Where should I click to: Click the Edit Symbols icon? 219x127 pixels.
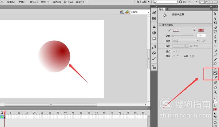tap(127, 12)
